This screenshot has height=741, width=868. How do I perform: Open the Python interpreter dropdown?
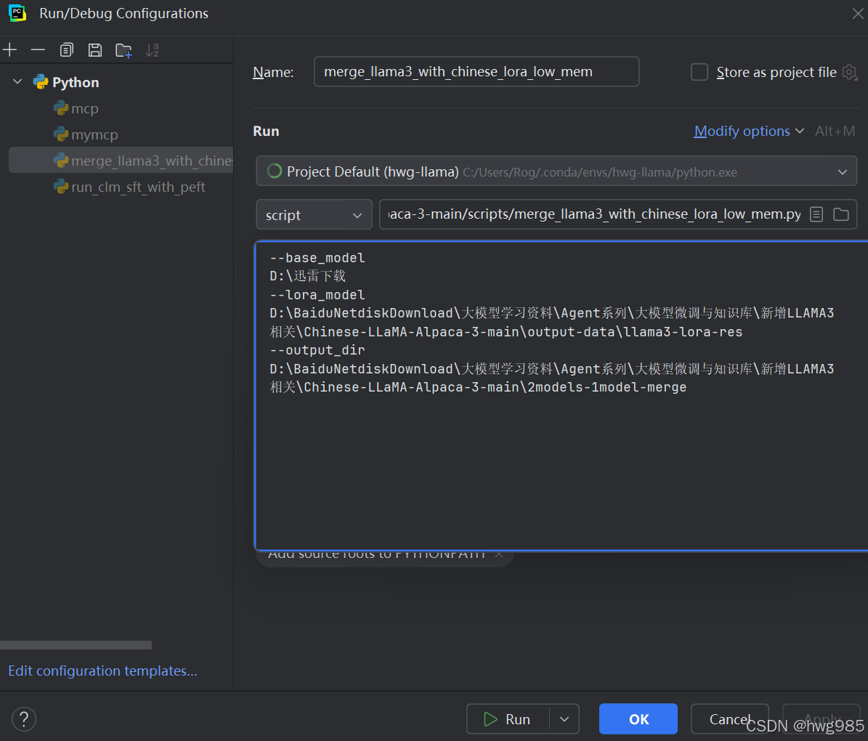point(556,171)
